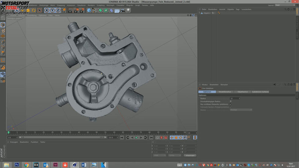Viewport: 299px width, 168px height.
Task: Open coordinate mode dropdown beside Anwenden
Action: pyautogui.click(x=175, y=155)
